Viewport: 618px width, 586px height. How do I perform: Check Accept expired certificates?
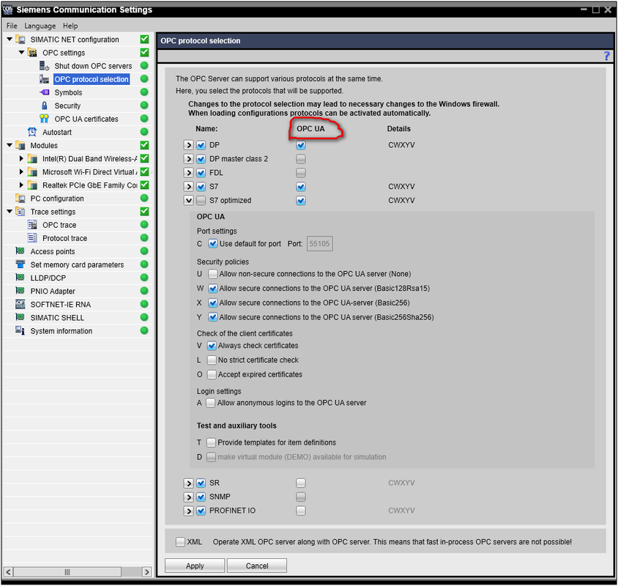212,374
